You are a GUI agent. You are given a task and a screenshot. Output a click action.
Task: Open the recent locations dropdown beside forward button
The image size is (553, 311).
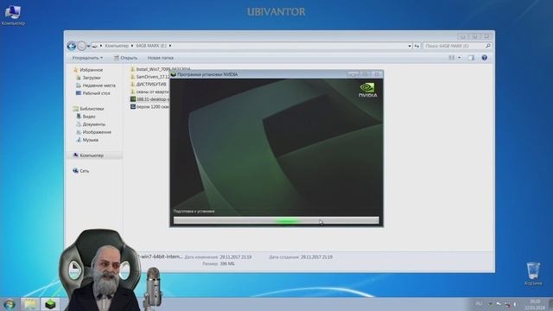click(x=88, y=46)
